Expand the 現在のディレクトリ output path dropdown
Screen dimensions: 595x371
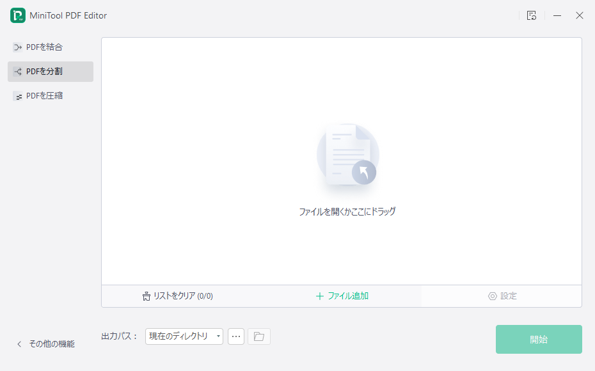(184, 336)
